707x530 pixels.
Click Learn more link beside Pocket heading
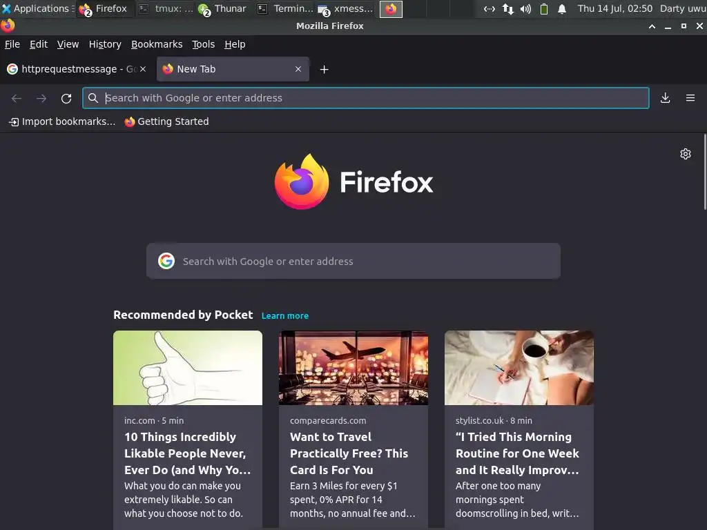[285, 316]
